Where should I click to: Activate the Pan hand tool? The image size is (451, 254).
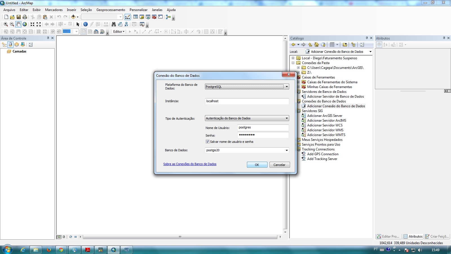coord(18,24)
